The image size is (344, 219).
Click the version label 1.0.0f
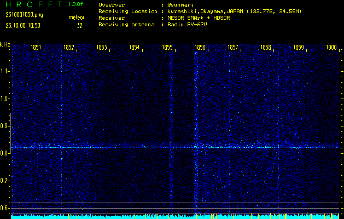coord(75,4)
